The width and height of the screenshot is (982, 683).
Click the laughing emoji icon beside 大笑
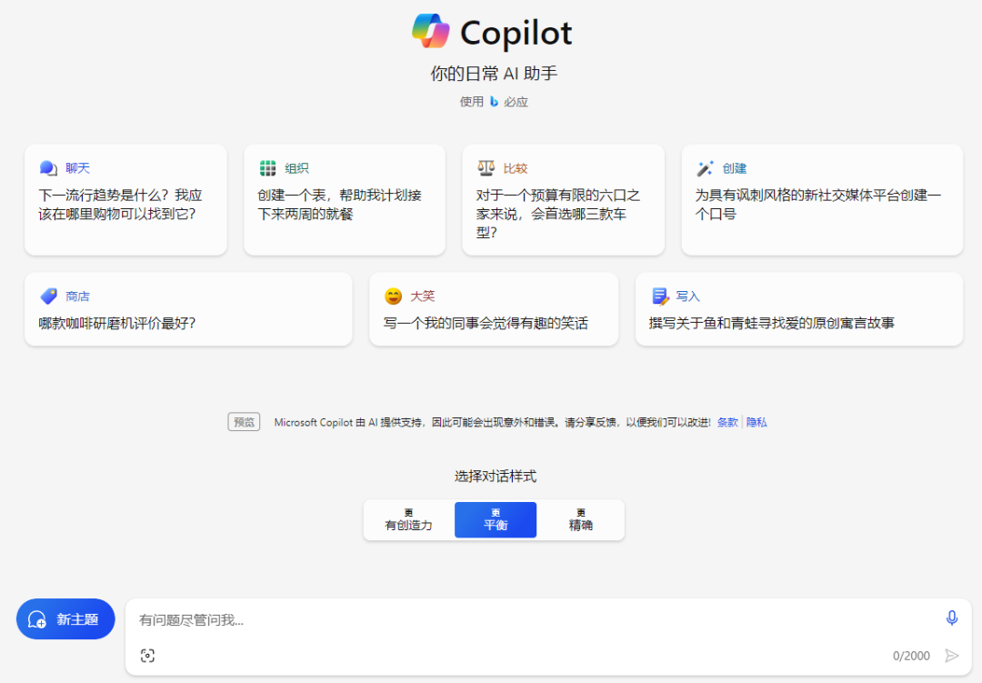(x=394, y=296)
